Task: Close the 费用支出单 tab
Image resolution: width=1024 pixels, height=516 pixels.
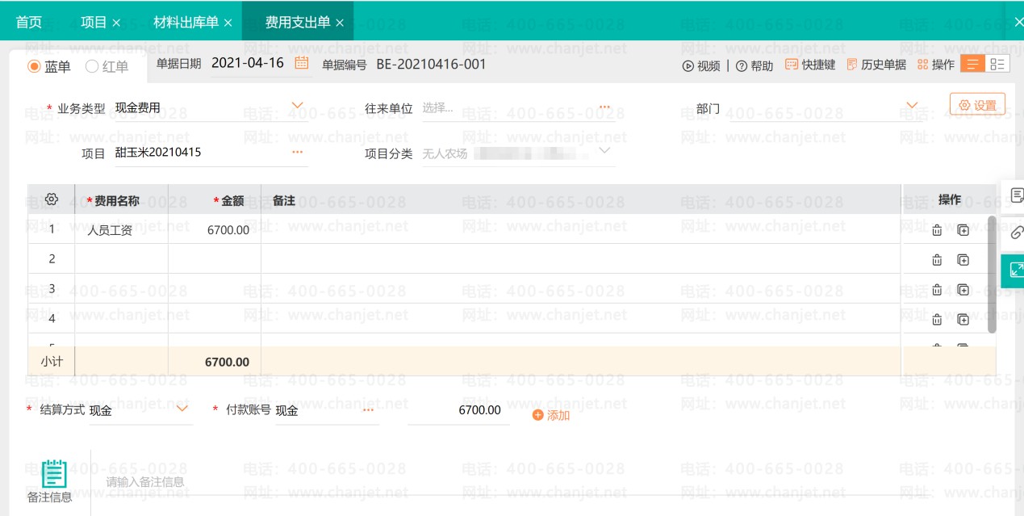Action: 340,23
